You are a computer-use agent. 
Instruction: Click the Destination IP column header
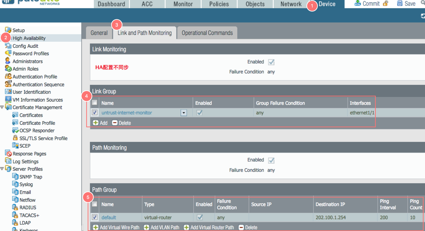[330, 204]
